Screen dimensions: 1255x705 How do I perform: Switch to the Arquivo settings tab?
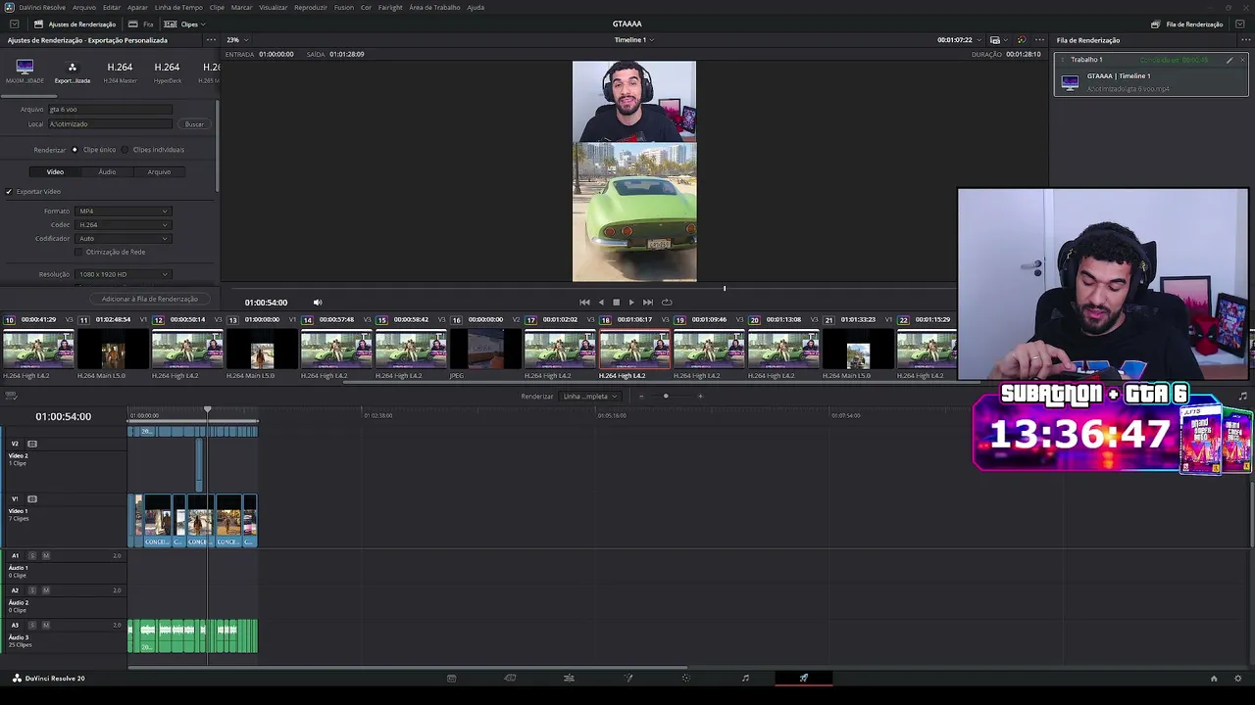(159, 172)
